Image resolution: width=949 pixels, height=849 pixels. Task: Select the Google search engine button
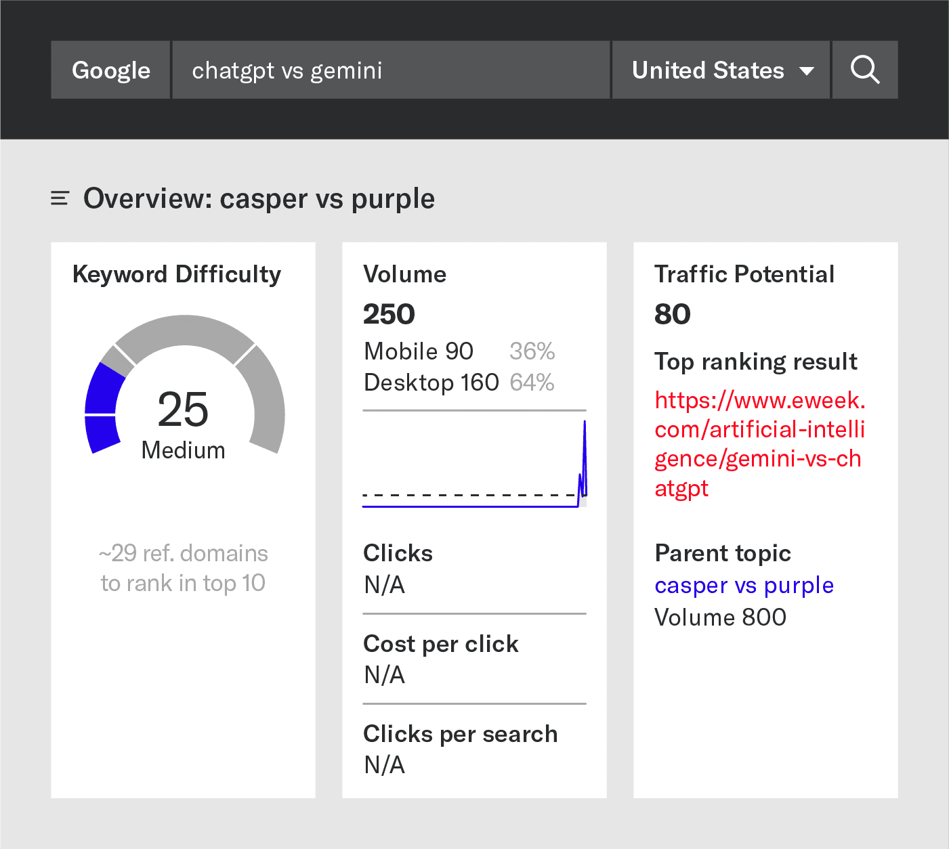110,70
